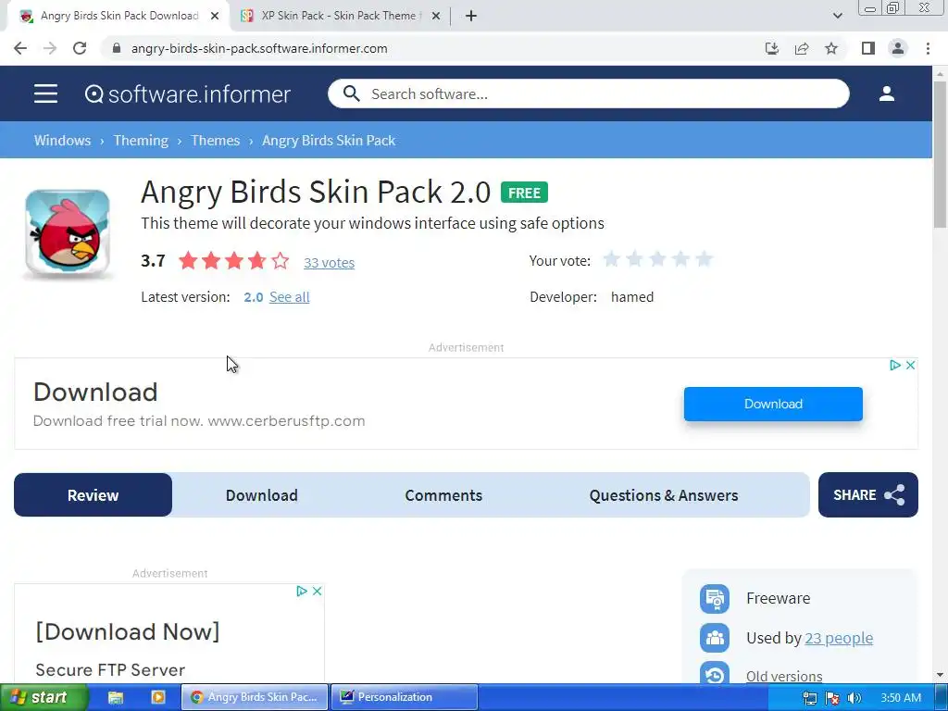Close the top banner ad with X

[x=910, y=365]
